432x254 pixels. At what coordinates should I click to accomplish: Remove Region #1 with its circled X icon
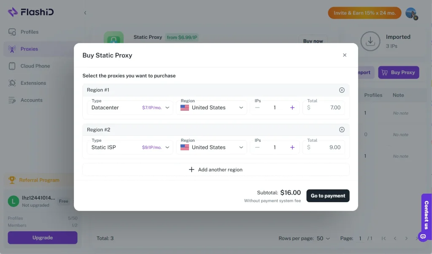342,90
